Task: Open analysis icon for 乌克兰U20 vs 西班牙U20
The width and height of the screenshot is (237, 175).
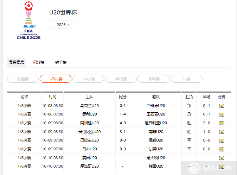Action: coord(221,106)
